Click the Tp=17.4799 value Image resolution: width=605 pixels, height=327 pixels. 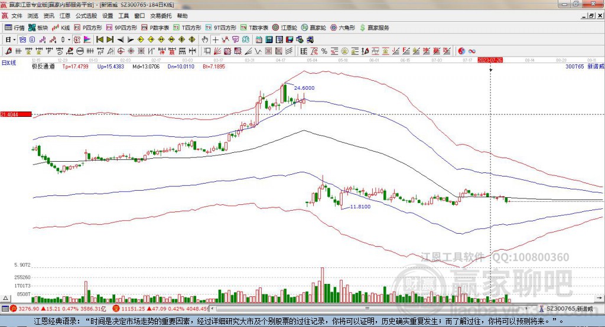(x=75, y=67)
